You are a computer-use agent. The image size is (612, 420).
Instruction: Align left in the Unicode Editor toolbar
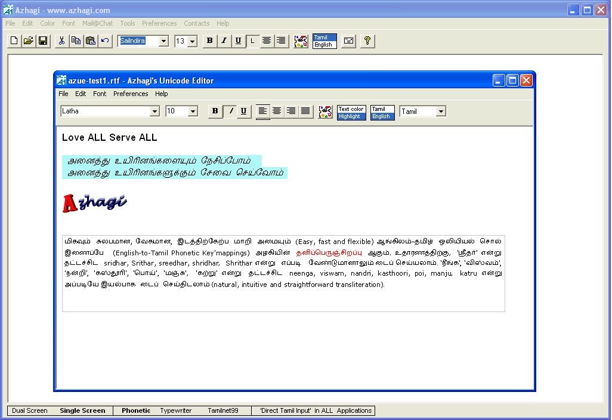tap(262, 112)
